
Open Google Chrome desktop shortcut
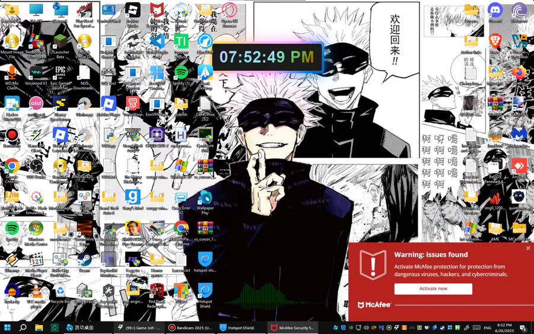(12, 171)
